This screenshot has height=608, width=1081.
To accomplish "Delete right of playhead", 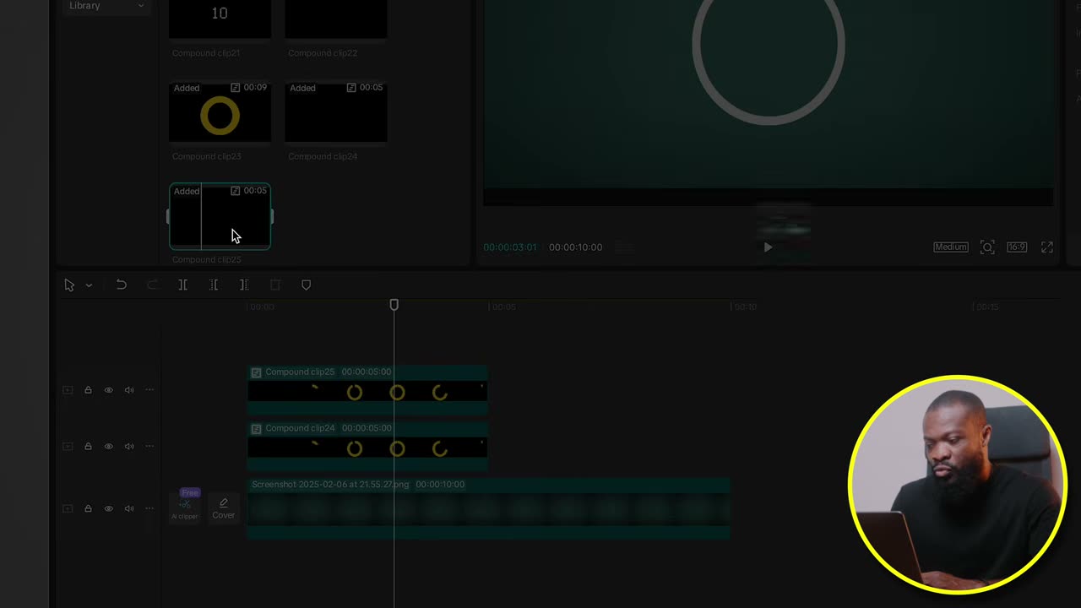I will pos(244,285).
